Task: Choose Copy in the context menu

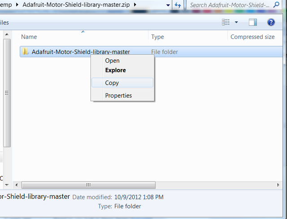Action: 112,83
